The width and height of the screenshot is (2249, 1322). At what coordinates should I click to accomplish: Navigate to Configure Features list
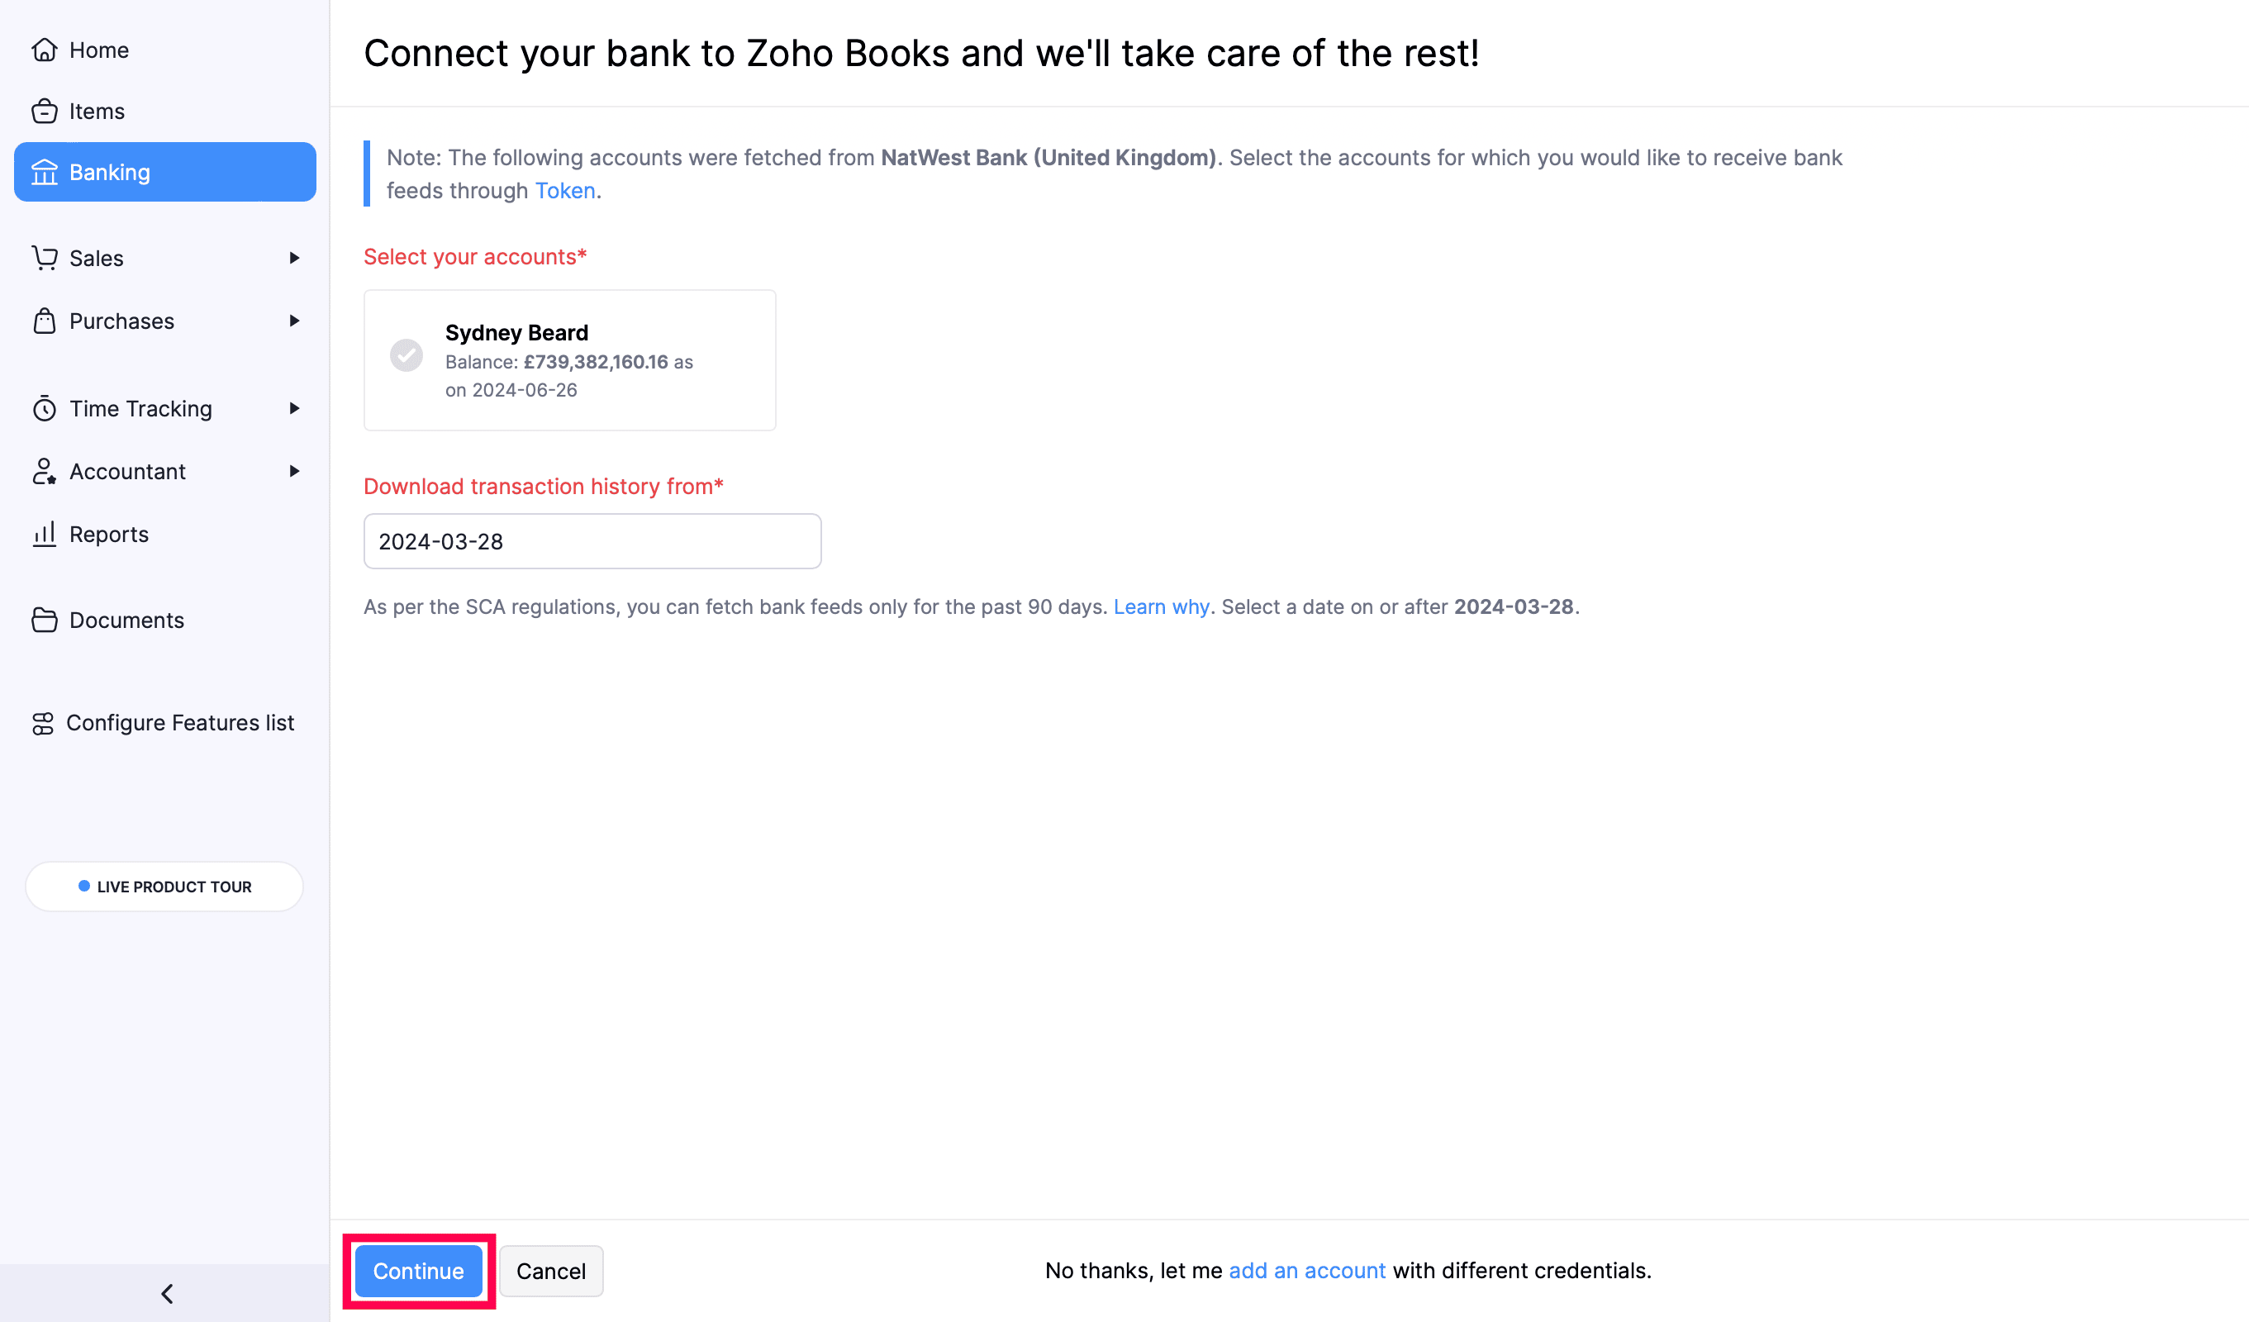point(180,723)
